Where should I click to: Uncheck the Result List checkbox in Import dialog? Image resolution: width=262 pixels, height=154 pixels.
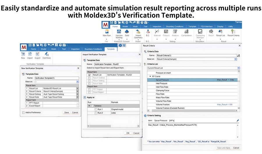[x=89, y=75]
